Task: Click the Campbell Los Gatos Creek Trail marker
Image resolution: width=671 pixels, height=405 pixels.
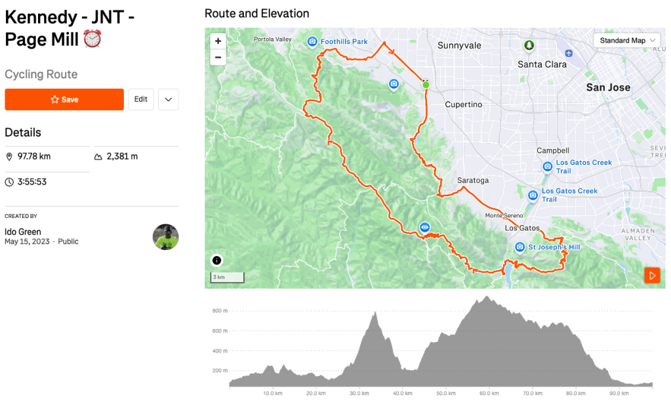Action: click(548, 167)
